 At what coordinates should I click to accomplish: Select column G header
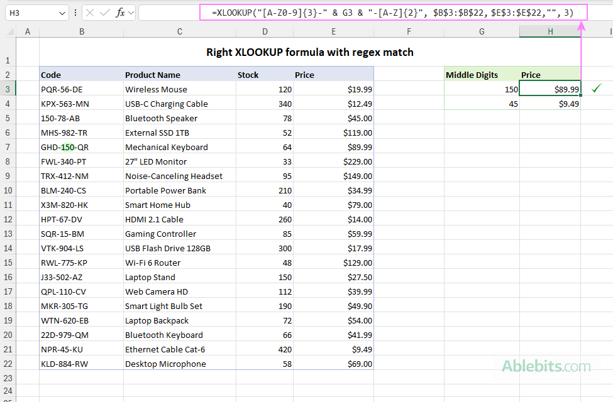tap(482, 31)
